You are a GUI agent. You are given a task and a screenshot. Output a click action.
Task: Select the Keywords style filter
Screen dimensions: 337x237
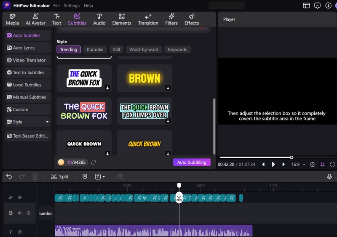click(x=177, y=49)
